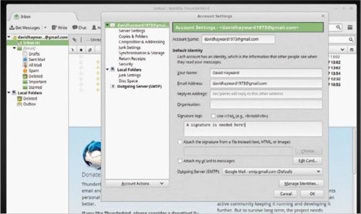Select the Outbox folder

[x=29, y=104]
